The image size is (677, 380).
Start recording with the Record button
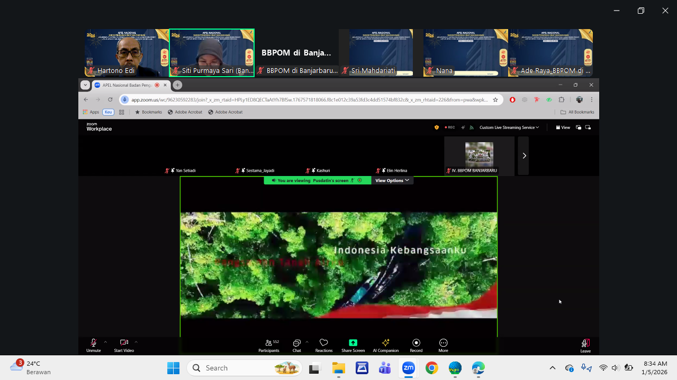click(x=416, y=345)
